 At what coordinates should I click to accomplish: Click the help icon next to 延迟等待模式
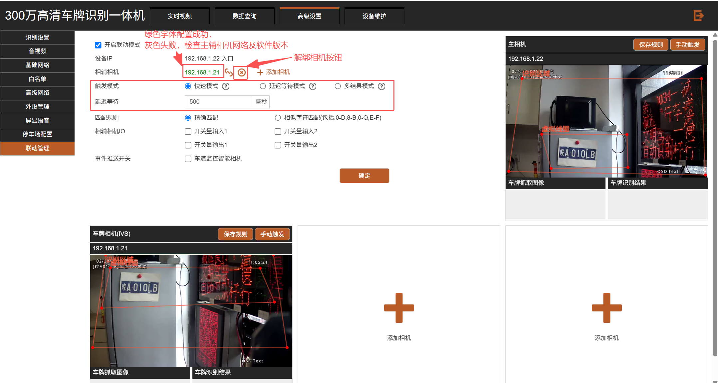pos(313,86)
